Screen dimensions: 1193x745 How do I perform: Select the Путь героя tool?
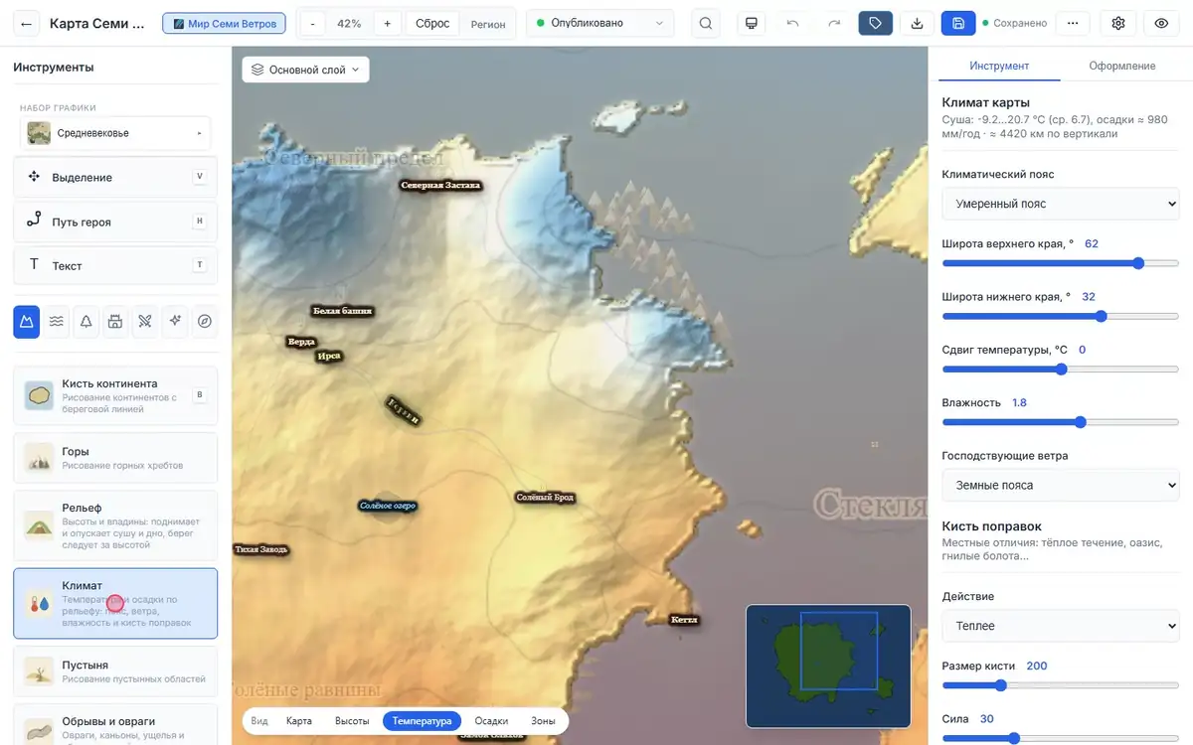[115, 222]
